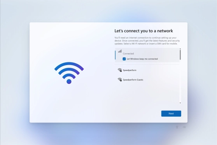217x145 pixels.
Task: Click empty area of the network list
Action: coord(147,93)
